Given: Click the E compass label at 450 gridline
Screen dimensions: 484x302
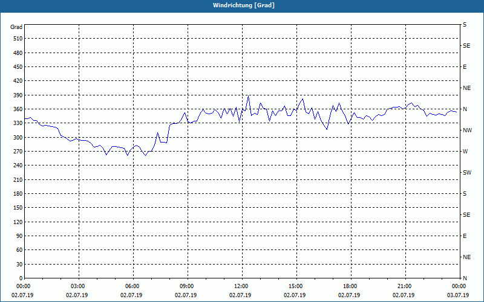Looking at the screenshot, I should 465,67.
